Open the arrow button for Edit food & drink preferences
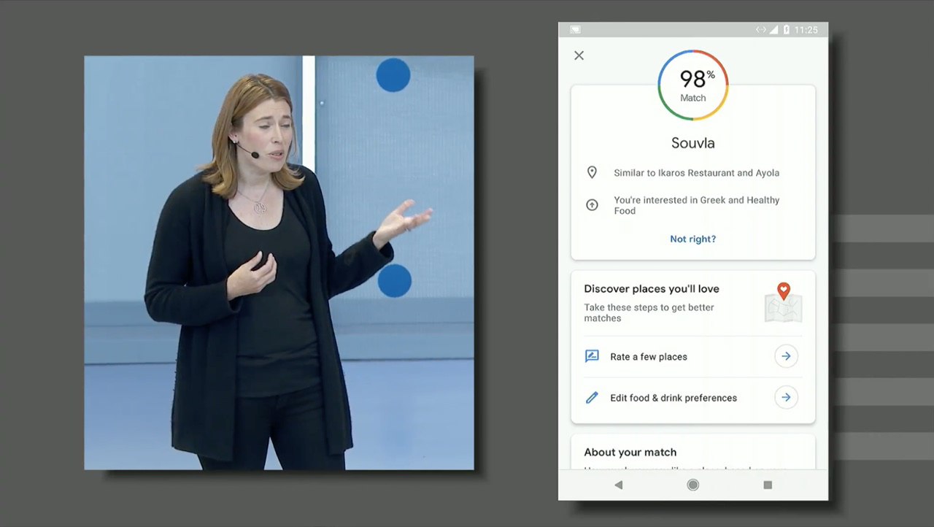 pos(786,398)
